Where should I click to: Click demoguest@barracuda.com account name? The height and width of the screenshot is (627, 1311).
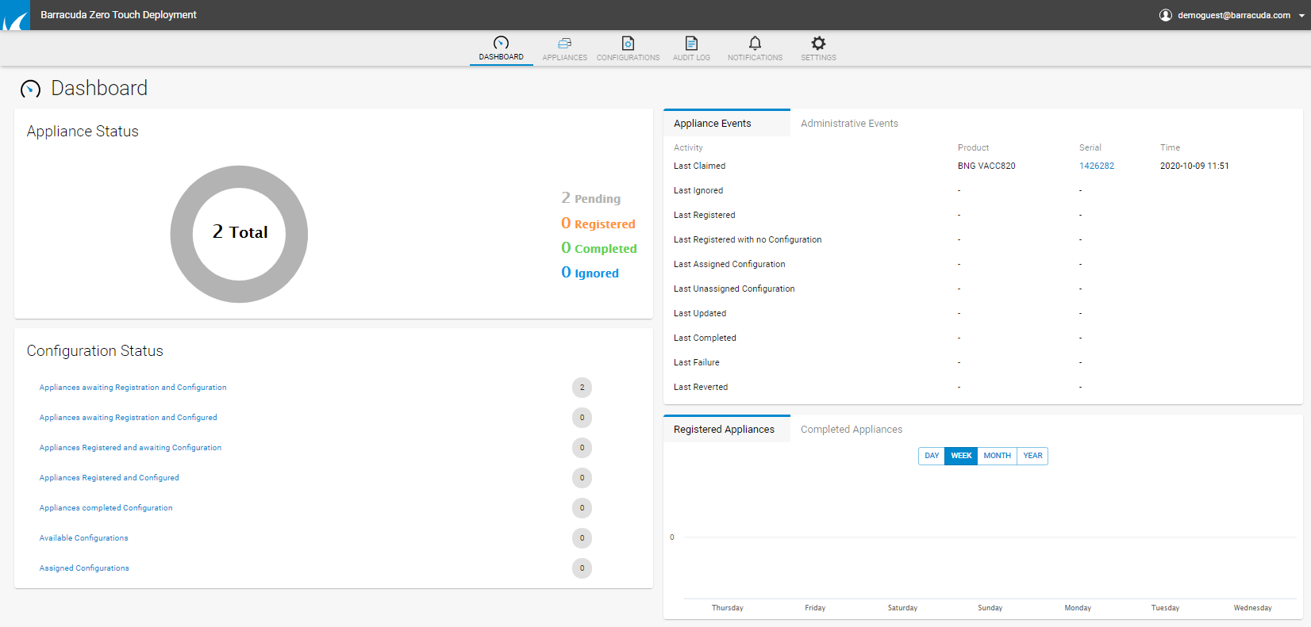[x=1234, y=15]
